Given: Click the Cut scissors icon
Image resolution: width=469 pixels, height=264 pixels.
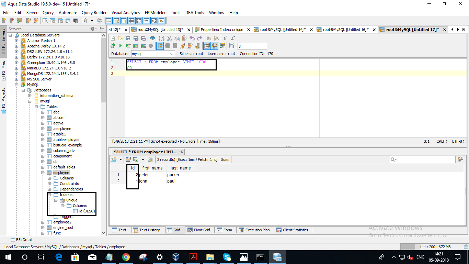Looking at the screenshot, I should click(169, 38).
